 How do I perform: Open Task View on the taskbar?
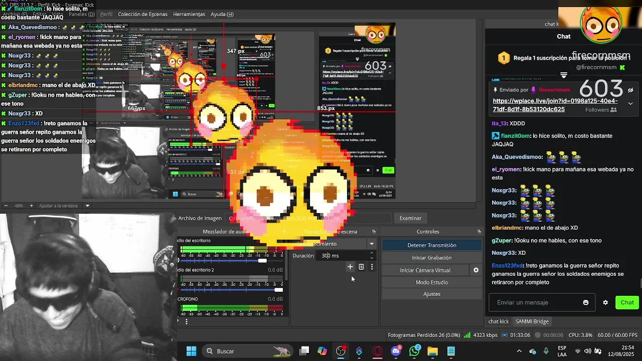pyautogui.click(x=304, y=351)
